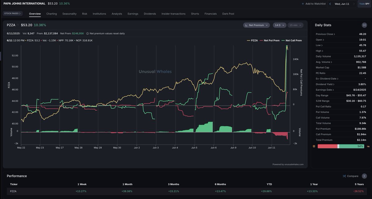Click the bear icon beside sentiment bar
The height and width of the screenshot is (199, 372).
(314, 146)
